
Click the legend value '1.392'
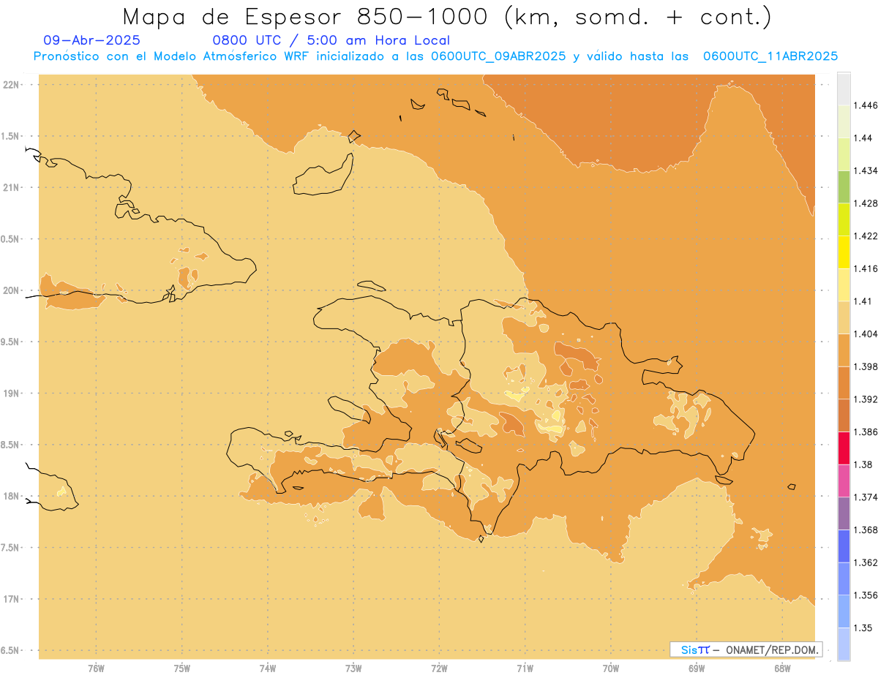click(x=866, y=399)
